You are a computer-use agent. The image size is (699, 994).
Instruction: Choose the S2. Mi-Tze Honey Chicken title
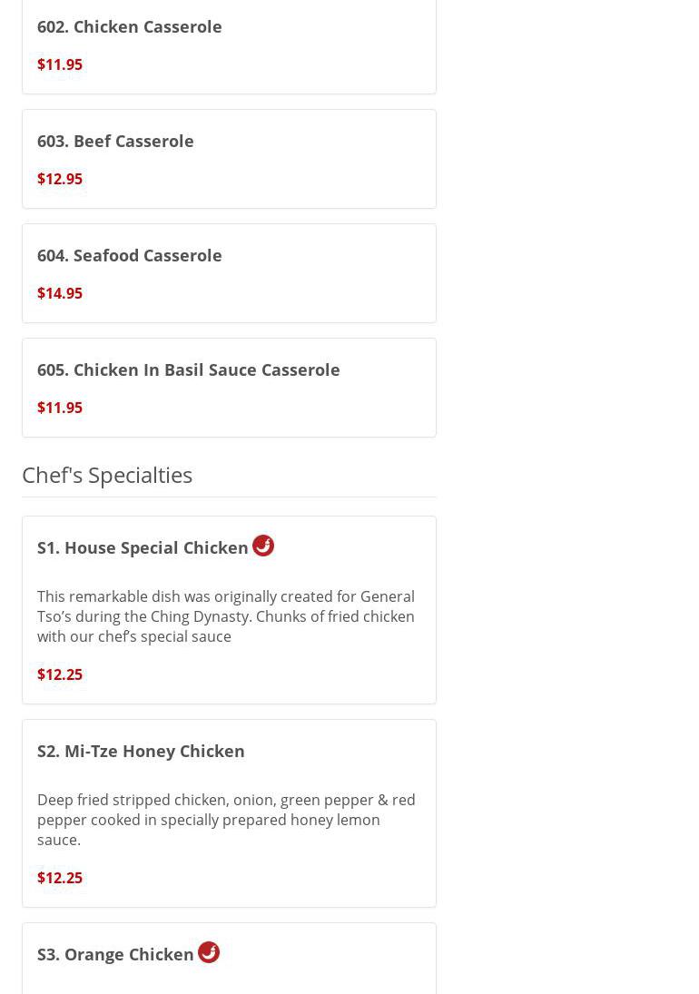tap(141, 751)
